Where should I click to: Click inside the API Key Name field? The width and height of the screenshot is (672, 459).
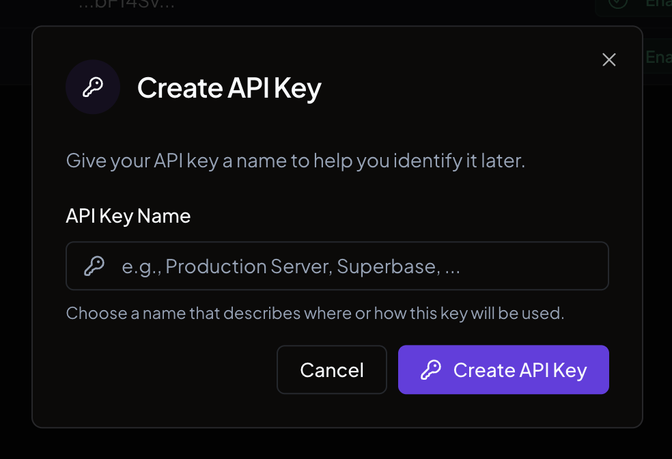tap(337, 266)
